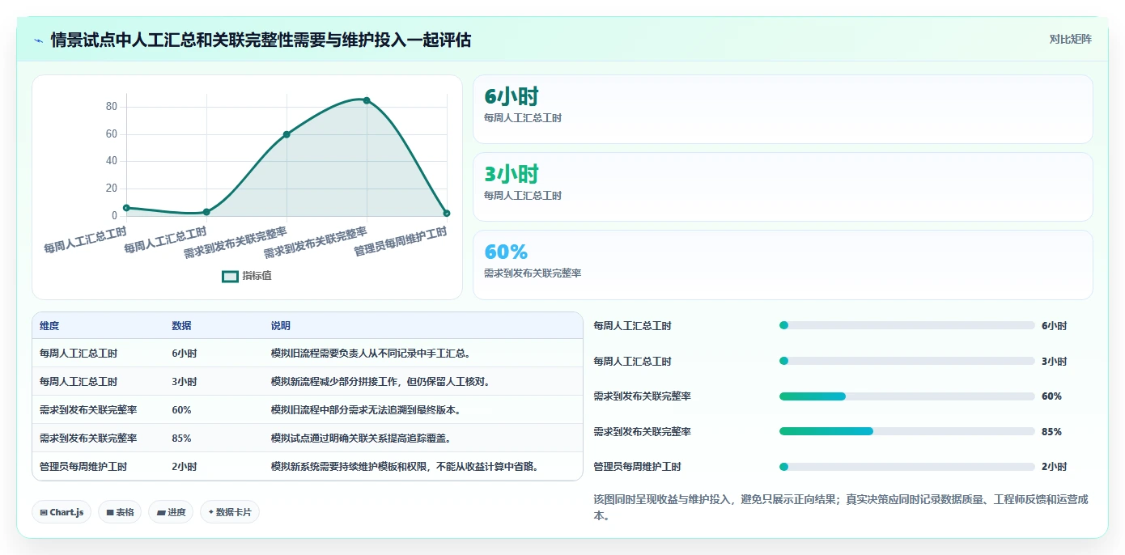Click the 数据 column header
Image resolution: width=1125 pixels, height=555 pixels.
pyautogui.click(x=181, y=326)
